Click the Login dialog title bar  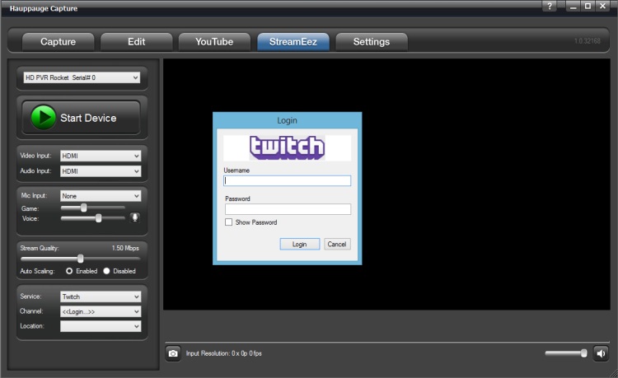click(x=287, y=120)
